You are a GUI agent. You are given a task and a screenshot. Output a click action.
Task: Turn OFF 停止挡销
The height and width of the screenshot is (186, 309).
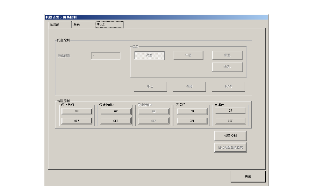77,121
